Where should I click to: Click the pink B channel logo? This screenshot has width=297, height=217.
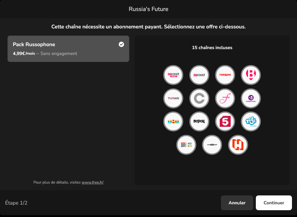point(251,75)
